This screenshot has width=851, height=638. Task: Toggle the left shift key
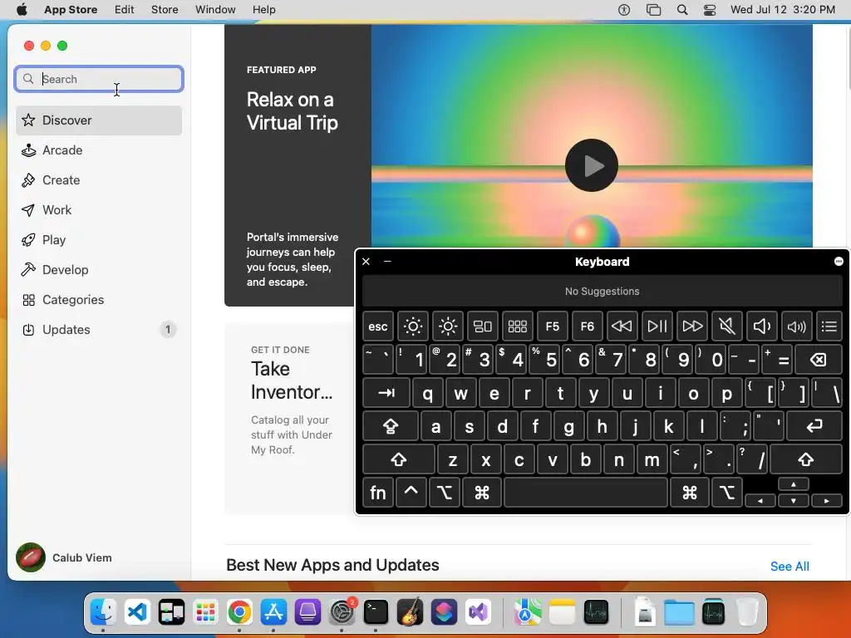tap(399, 459)
